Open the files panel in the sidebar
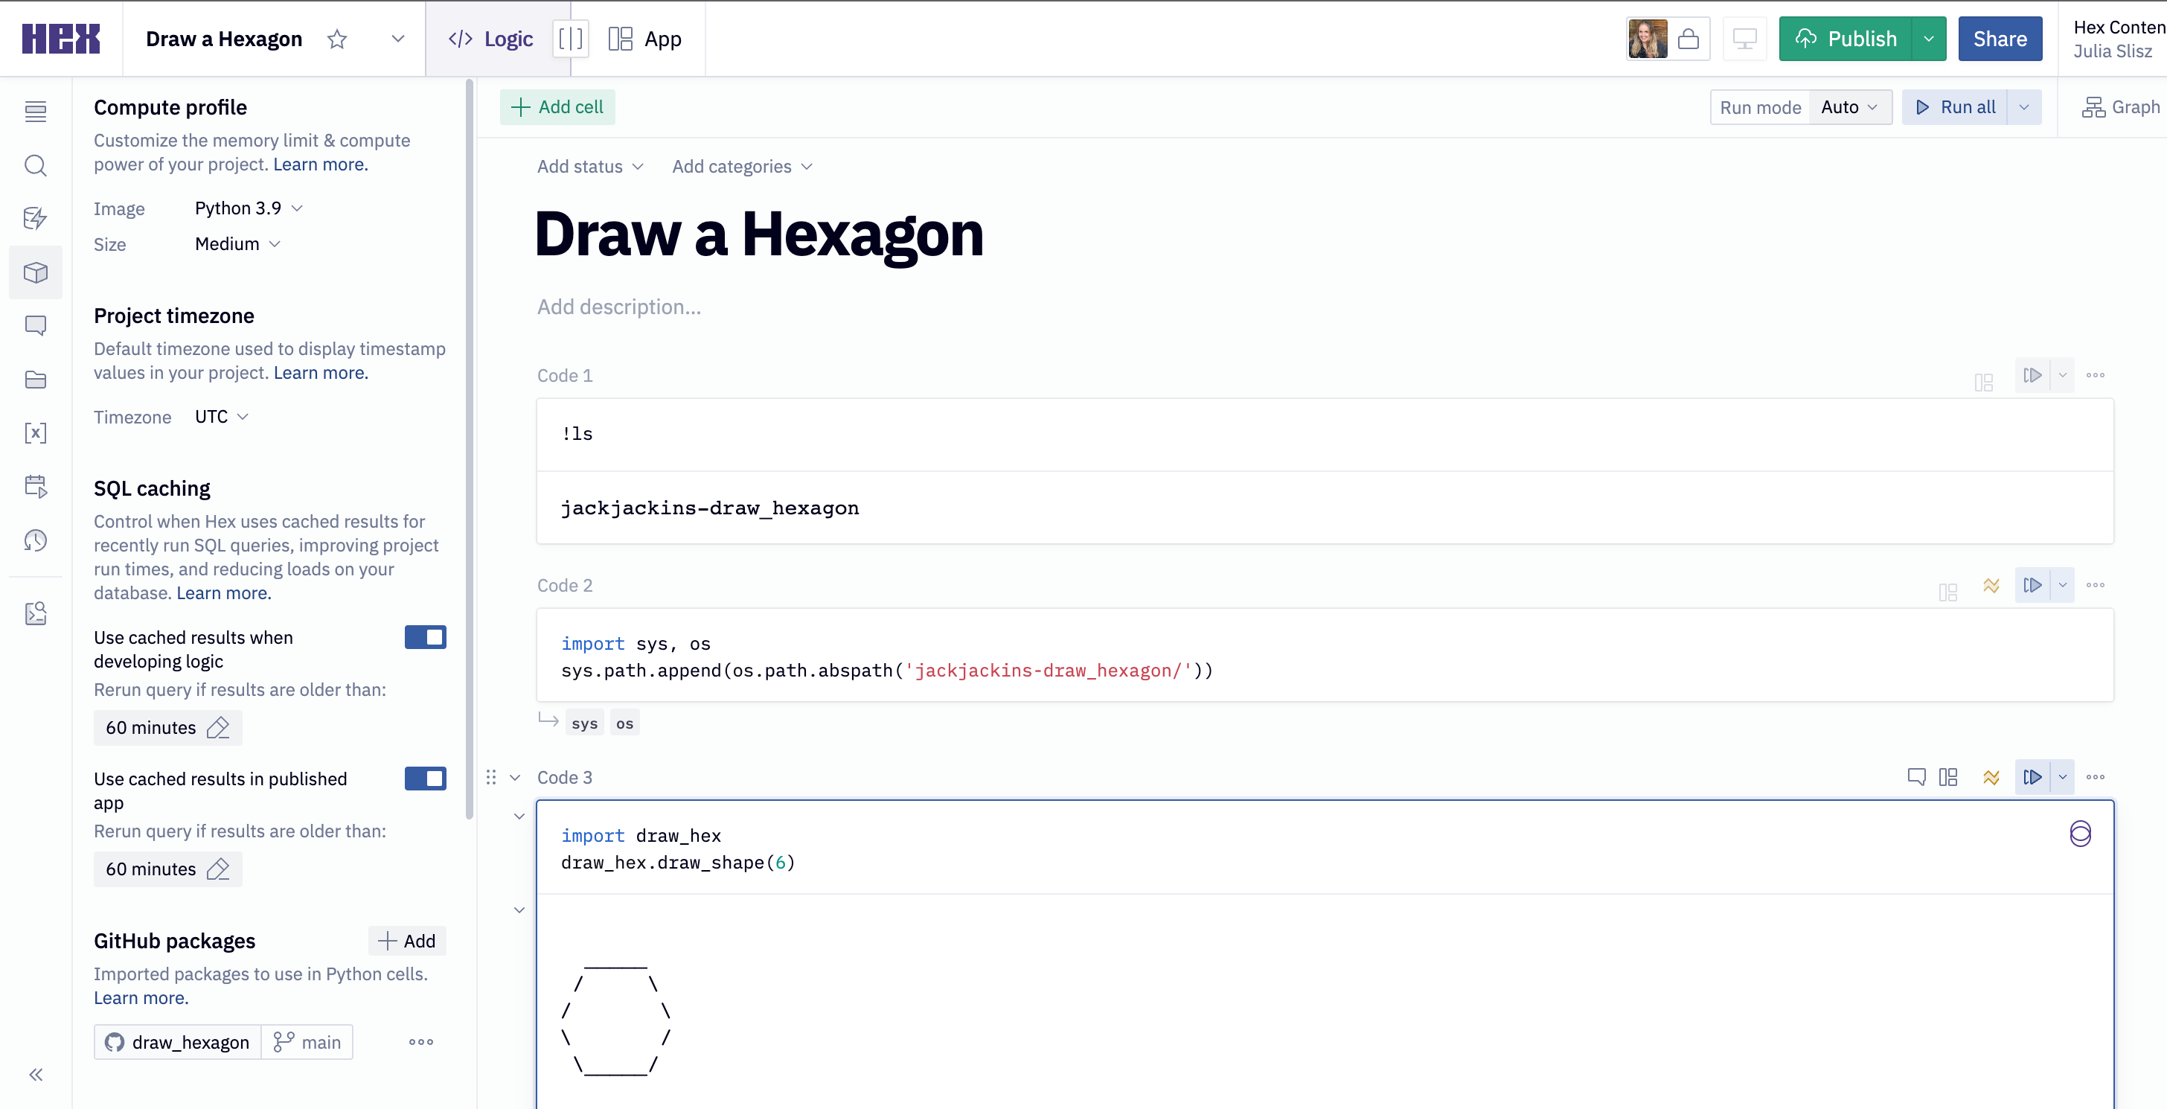 36,380
